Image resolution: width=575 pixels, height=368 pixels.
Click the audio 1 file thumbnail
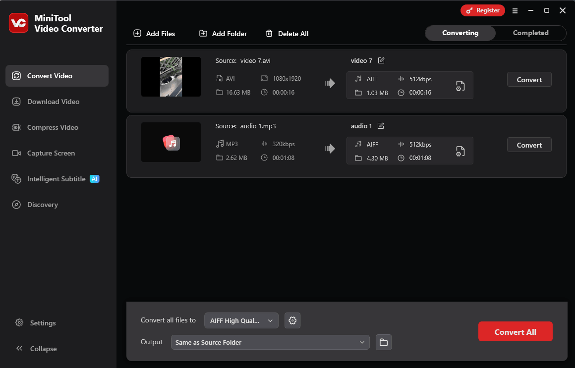click(x=171, y=142)
